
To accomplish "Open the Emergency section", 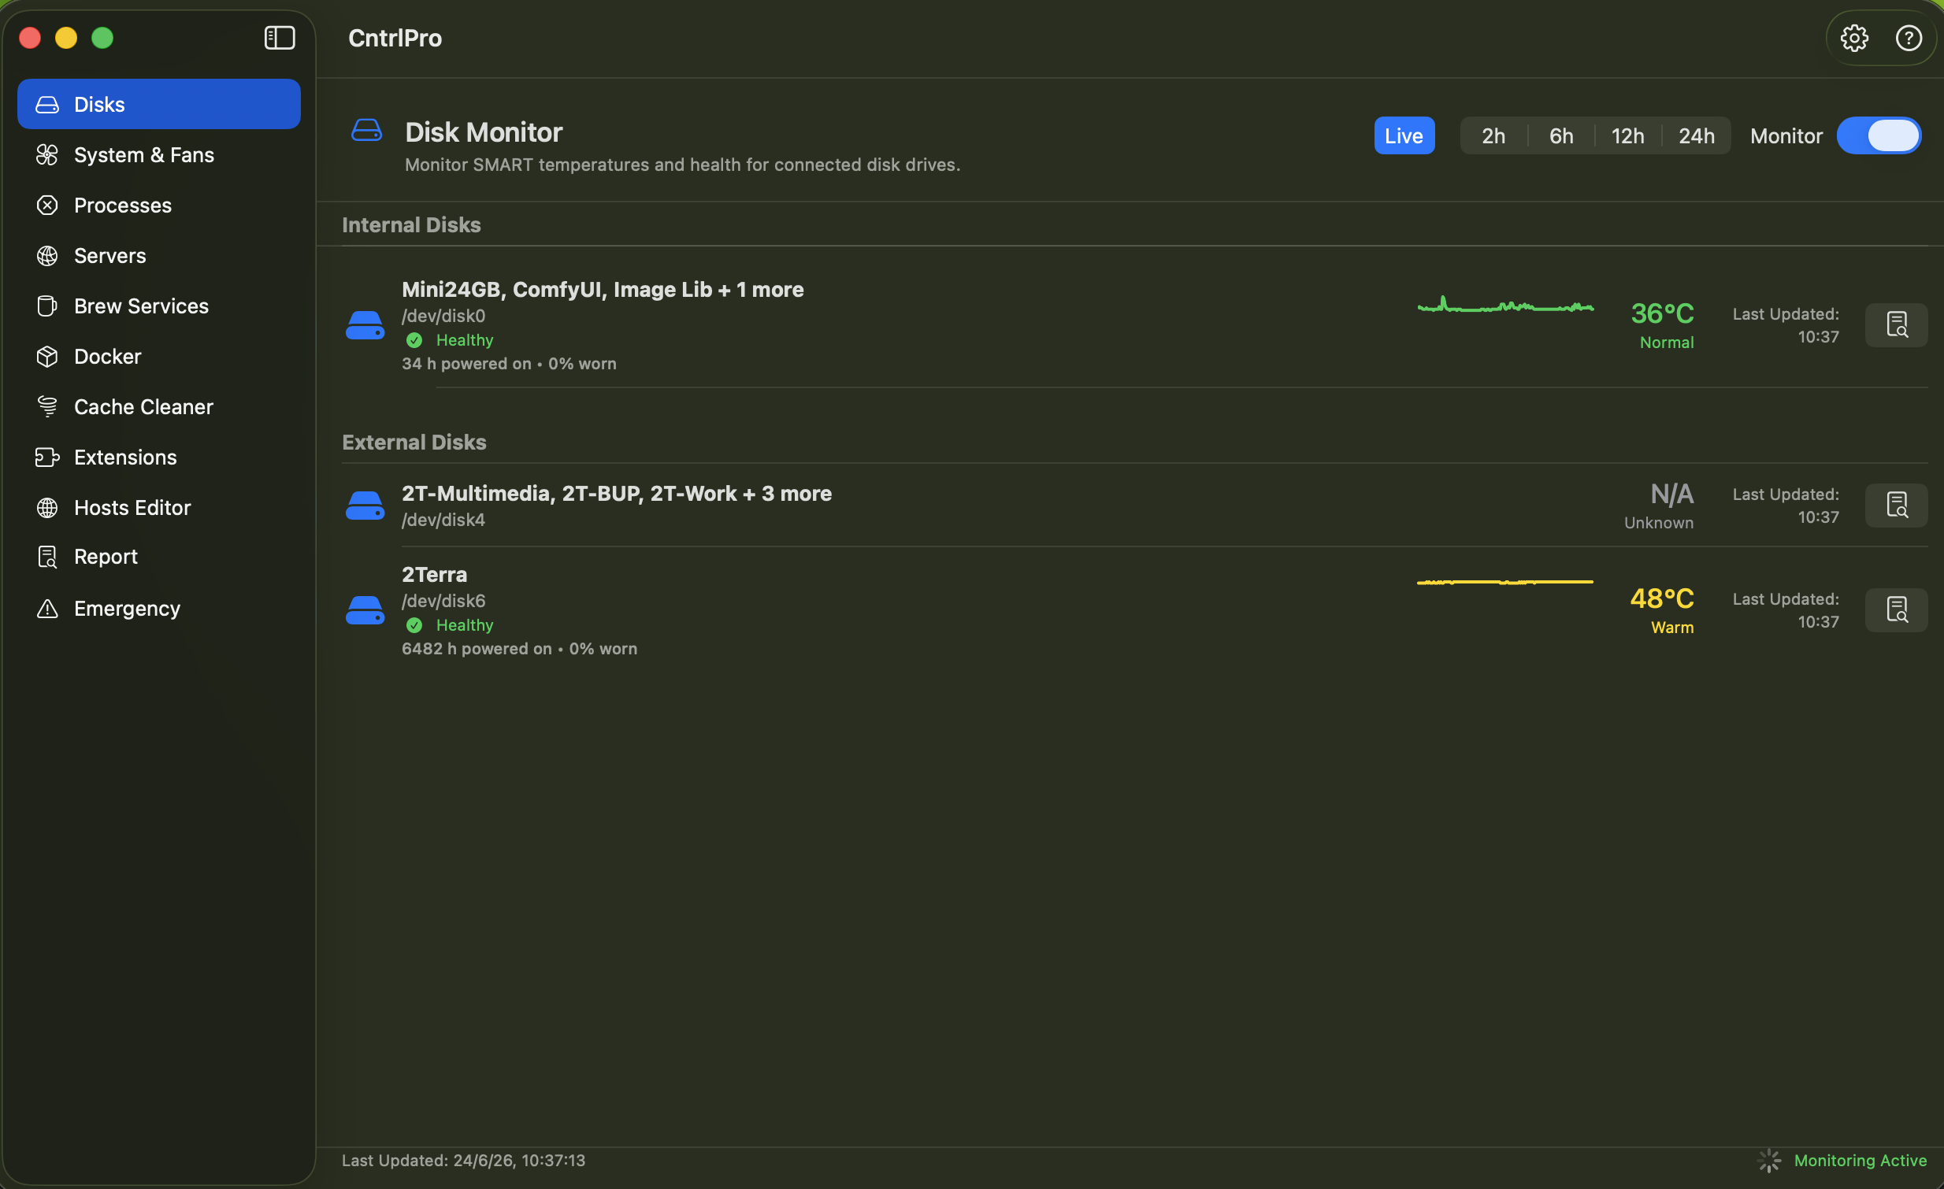I will point(158,609).
